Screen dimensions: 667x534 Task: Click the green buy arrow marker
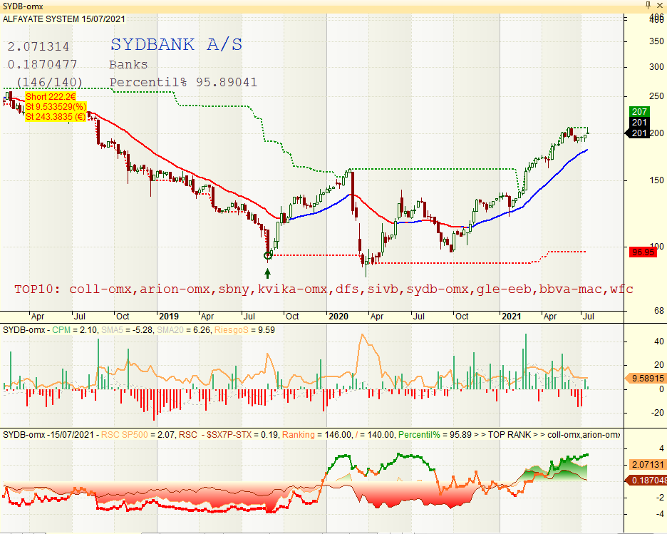tap(267, 273)
